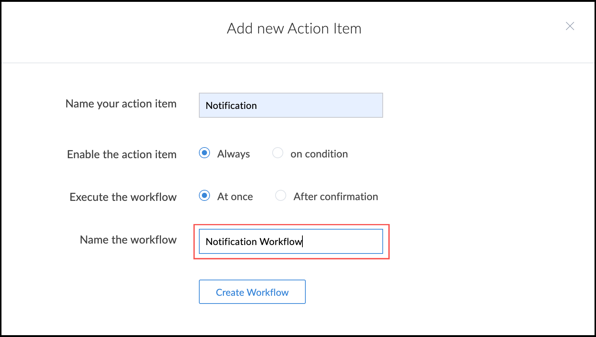The image size is (596, 337).
Task: Click the 'Name your action item' label
Action: (x=121, y=104)
